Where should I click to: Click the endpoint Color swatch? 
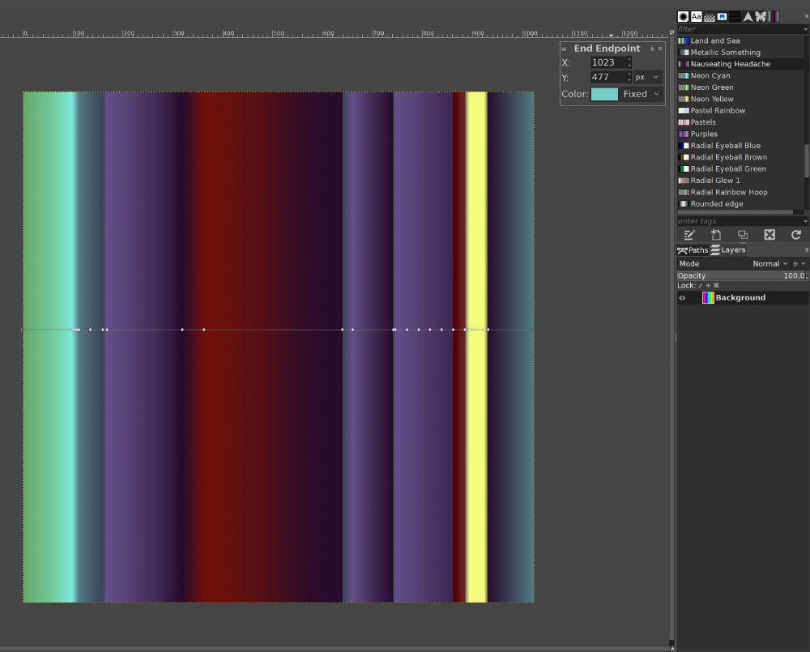click(x=604, y=94)
